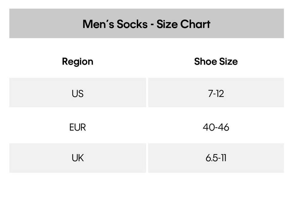The width and height of the screenshot is (295, 212).
Task: Select the EUR region cell
Action: pyautogui.click(x=77, y=127)
